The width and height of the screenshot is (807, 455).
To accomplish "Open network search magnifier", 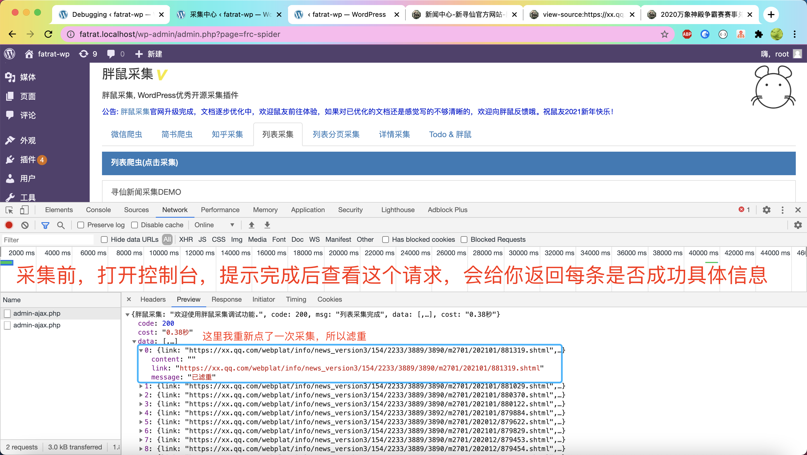I will 61,225.
